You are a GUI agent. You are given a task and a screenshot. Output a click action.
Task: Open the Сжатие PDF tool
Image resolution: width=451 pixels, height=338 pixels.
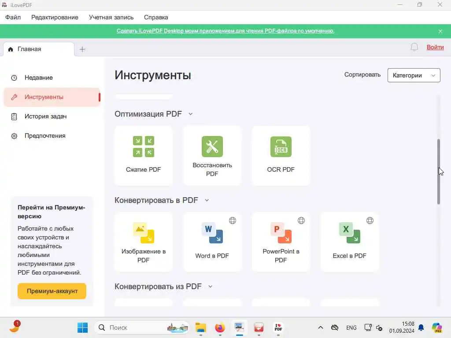click(x=144, y=155)
